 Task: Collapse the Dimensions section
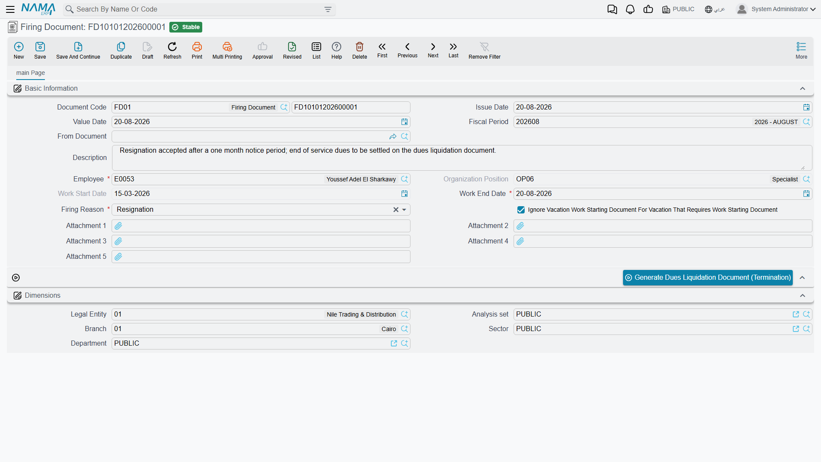(803, 296)
